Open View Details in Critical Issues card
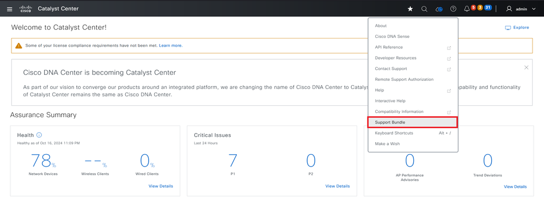This screenshot has height=197, width=544. 338,186
